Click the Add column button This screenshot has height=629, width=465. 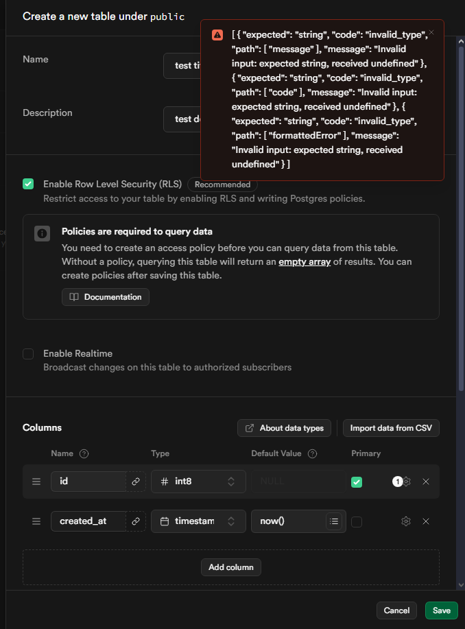point(231,567)
